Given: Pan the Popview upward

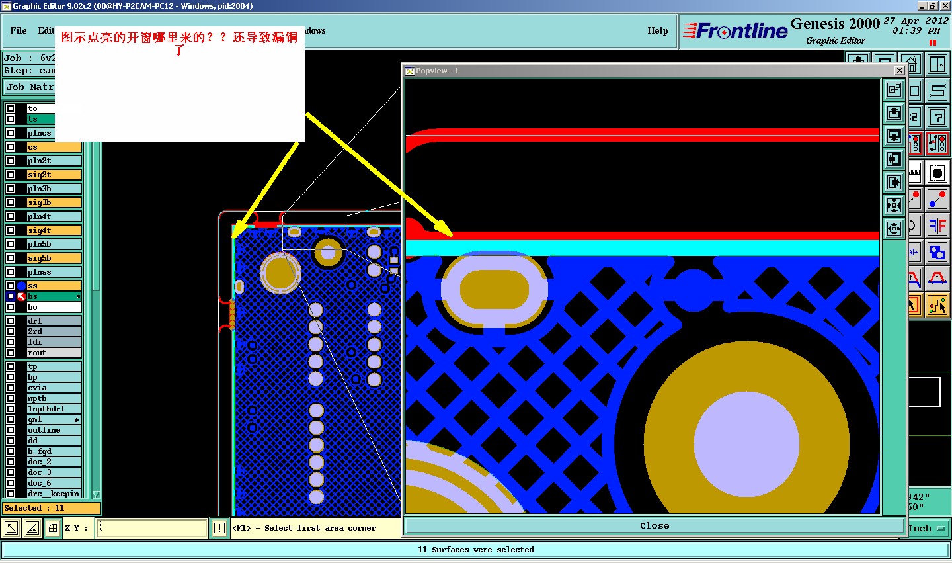Looking at the screenshot, I should (894, 113).
